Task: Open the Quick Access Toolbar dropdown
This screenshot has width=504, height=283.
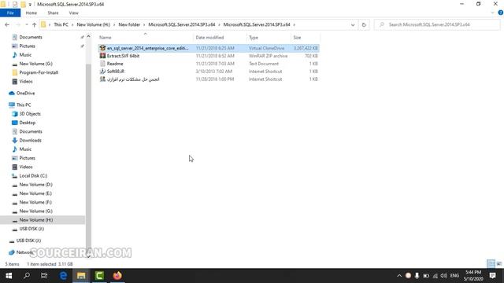Action: (x=30, y=4)
